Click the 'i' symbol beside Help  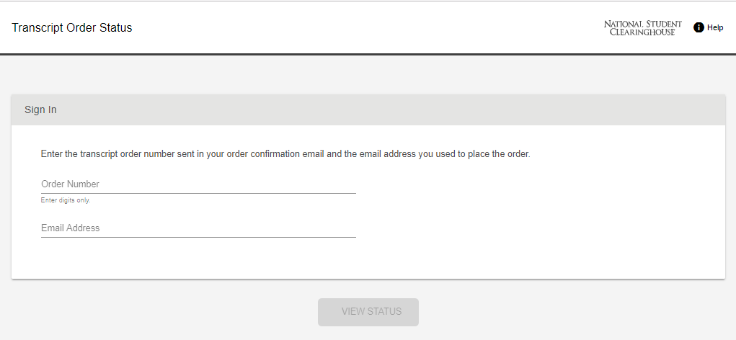[x=698, y=27]
